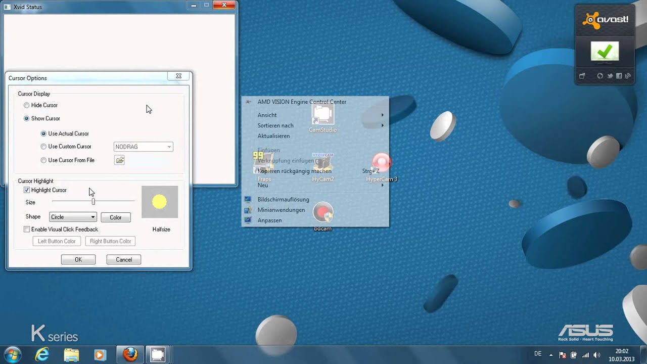
Task: Open Action Center flag tray icon
Action: [563, 355]
